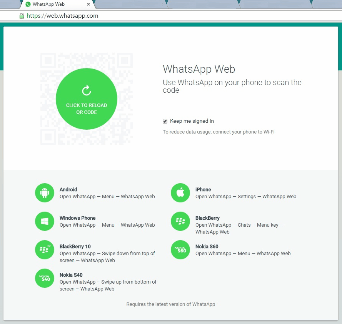Screen dimensions: 342x324
Task: Click the circular reload arrow icon
Action: coord(87,90)
